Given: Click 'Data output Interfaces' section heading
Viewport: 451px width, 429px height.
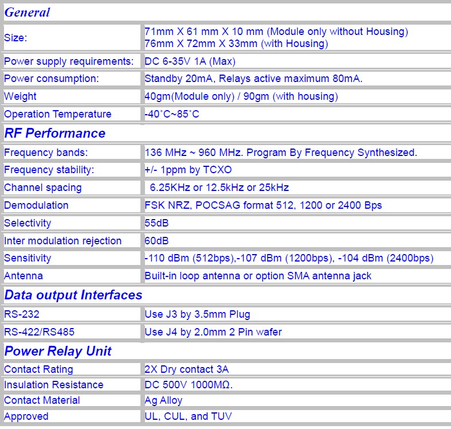Looking at the screenshot, I should (73, 295).
